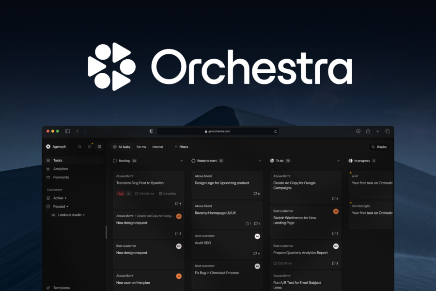The image size is (436, 291).
Task: Open search in the sidebar
Action: 79,147
